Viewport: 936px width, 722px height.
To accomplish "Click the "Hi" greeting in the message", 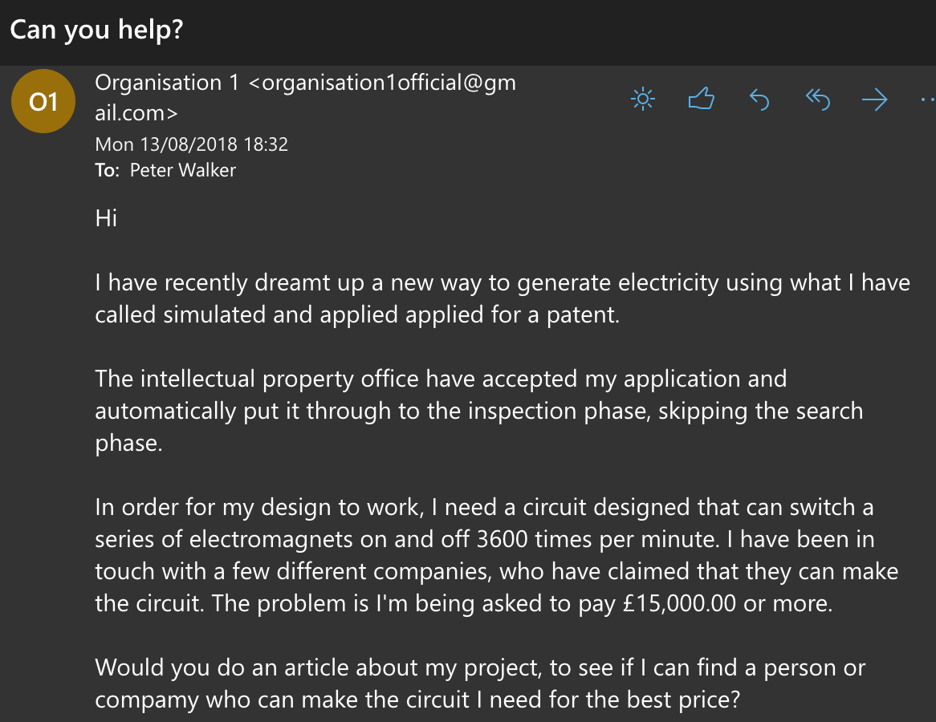I will (x=106, y=217).
